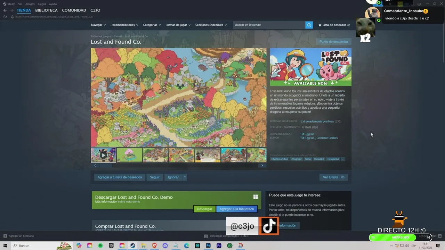Select the pink tree screenshot thumbnail

[130, 155]
